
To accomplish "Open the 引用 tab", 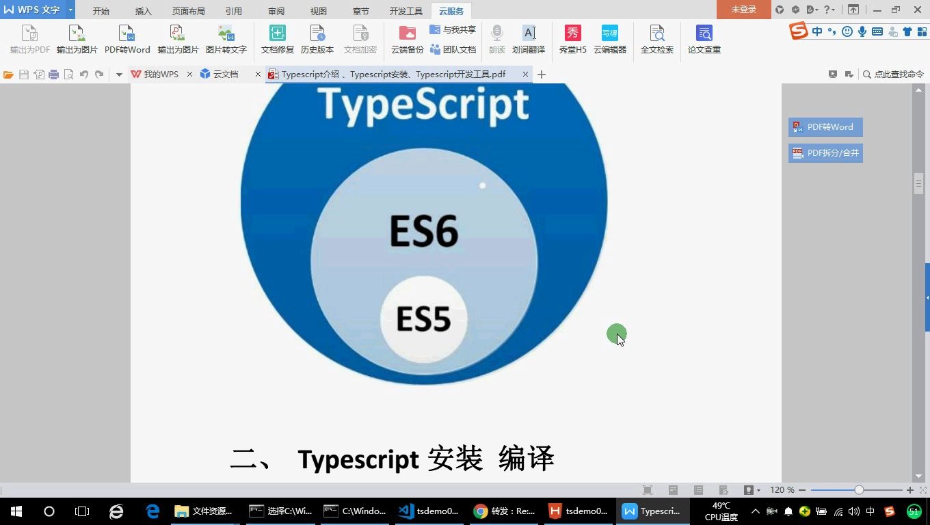I will pos(233,11).
